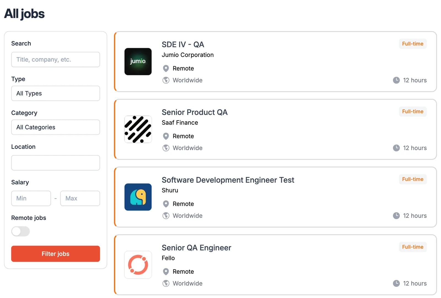Open the SDE IV - QA job listing

pyautogui.click(x=183, y=44)
